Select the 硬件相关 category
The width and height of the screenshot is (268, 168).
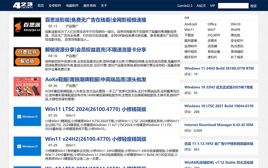click(x=191, y=52)
